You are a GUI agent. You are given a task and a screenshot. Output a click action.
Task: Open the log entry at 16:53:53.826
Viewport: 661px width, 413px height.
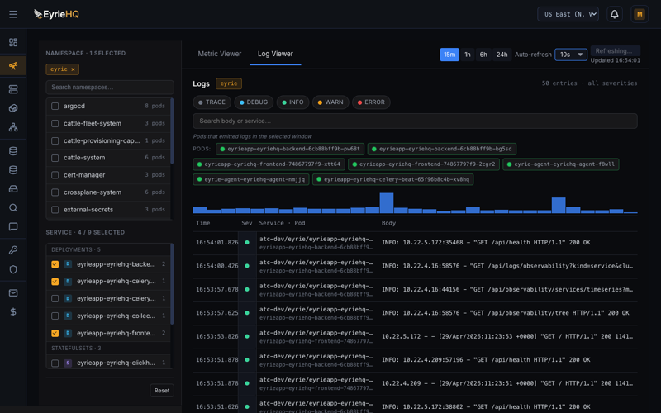415,337
